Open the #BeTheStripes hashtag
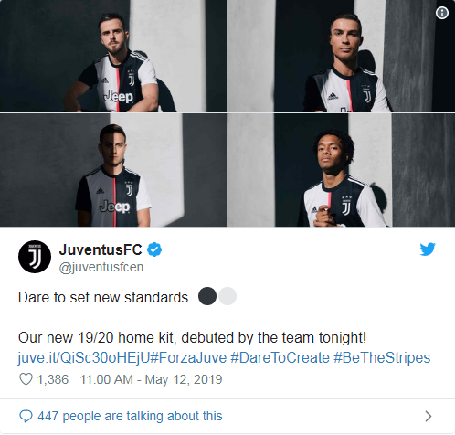 coord(382,357)
